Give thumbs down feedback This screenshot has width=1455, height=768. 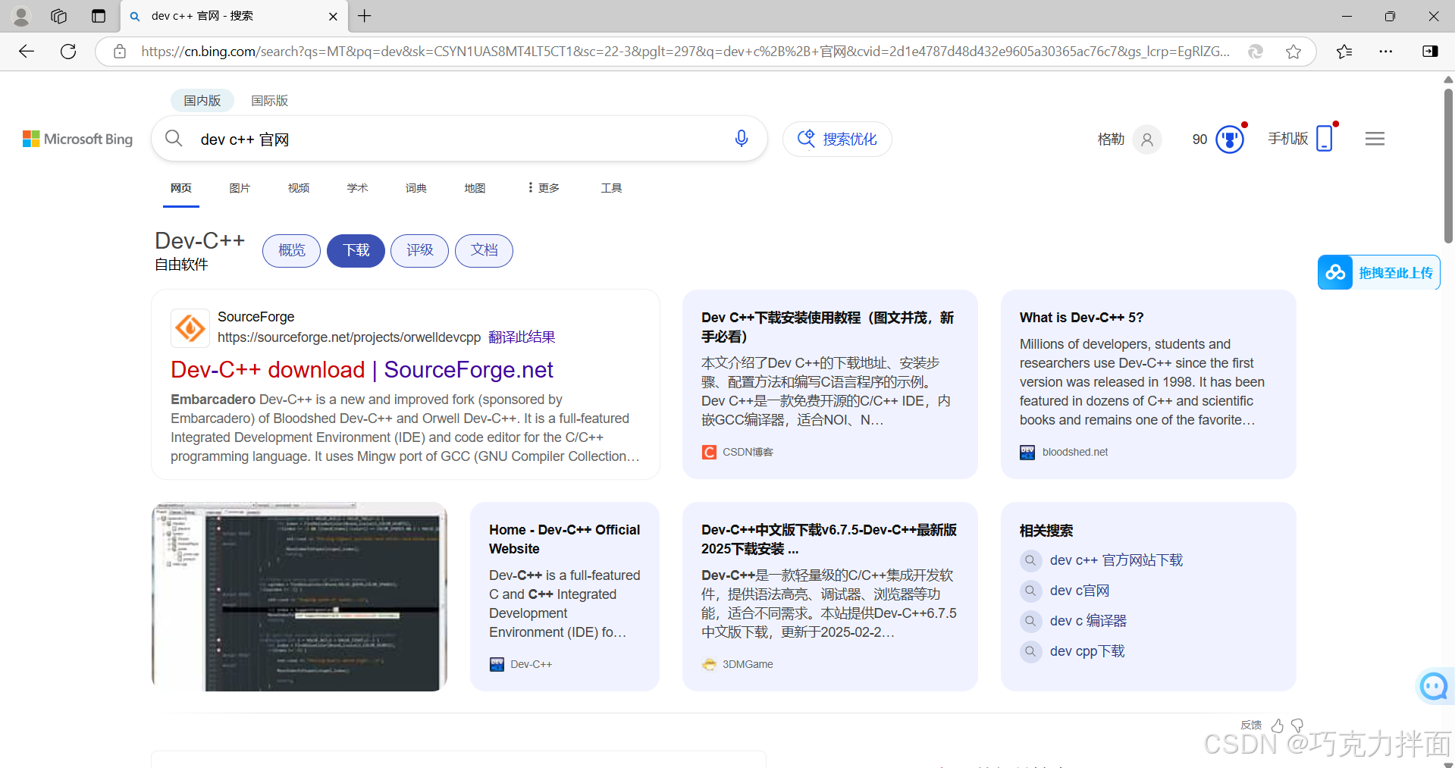[1297, 726]
